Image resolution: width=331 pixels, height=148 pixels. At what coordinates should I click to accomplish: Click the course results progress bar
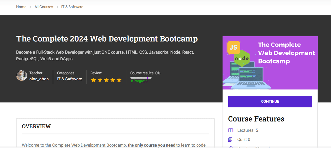click(141, 78)
